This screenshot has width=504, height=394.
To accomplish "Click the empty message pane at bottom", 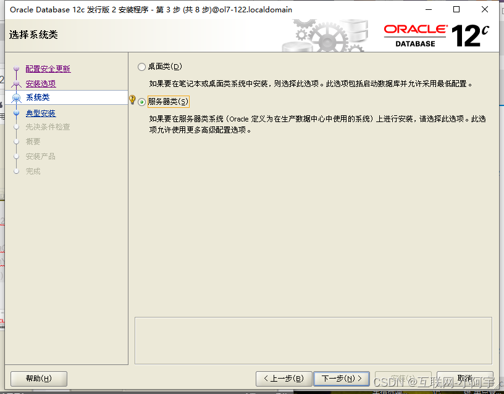I will (x=313, y=341).
